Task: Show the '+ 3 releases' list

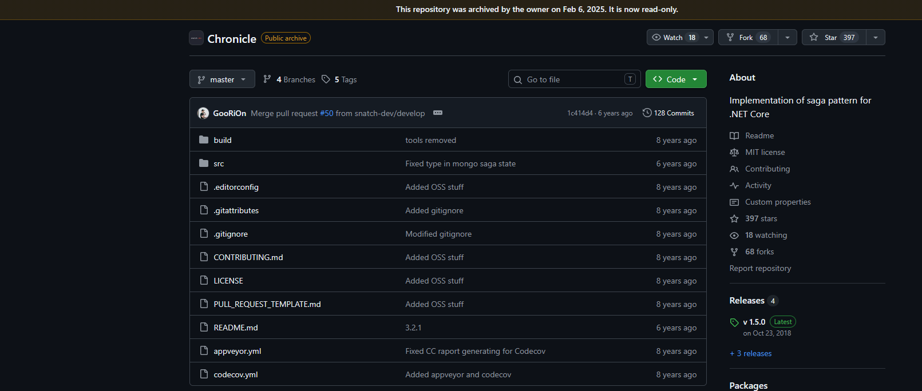Action: coord(751,353)
